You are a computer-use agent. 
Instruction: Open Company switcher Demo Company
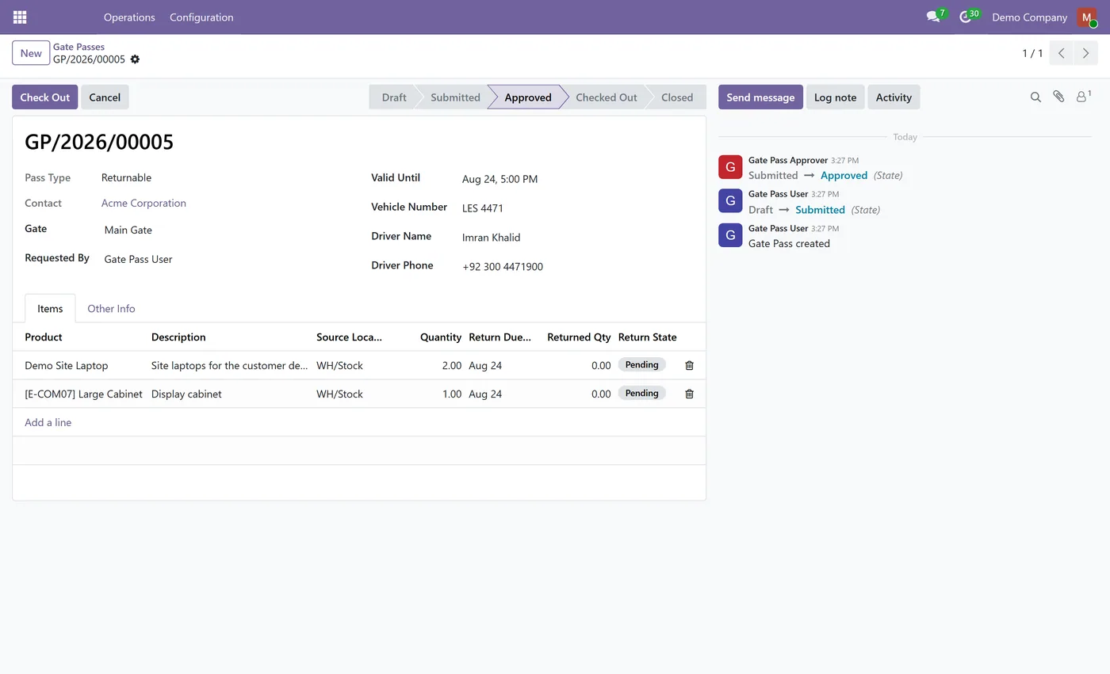point(1029,17)
